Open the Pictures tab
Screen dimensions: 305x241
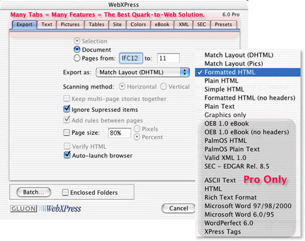70,25
